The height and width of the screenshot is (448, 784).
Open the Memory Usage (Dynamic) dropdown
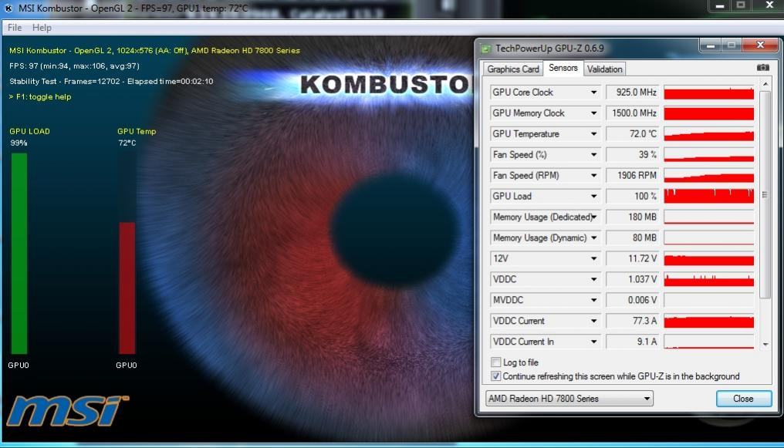point(593,237)
